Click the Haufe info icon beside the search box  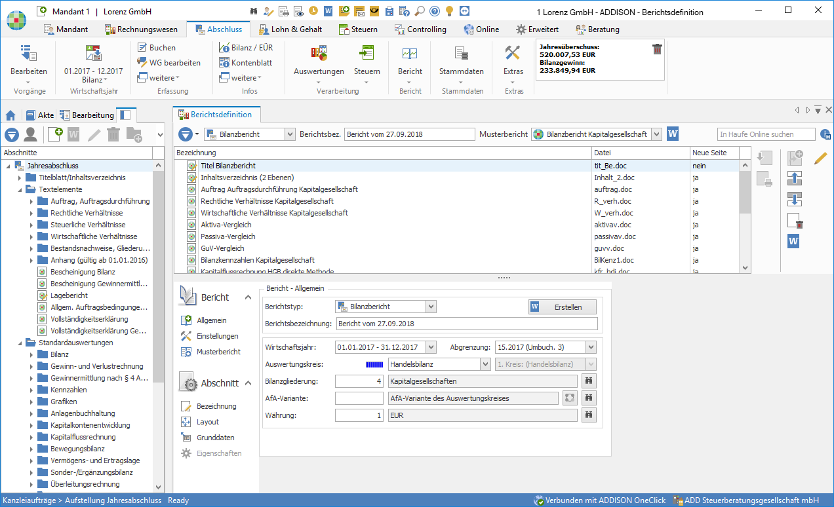click(825, 134)
